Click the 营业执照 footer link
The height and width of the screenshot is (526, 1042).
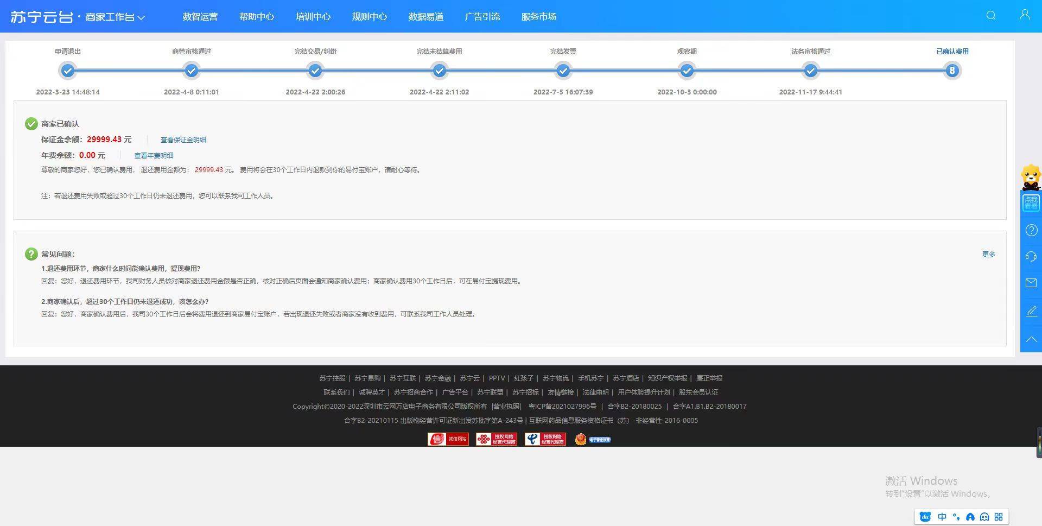[x=506, y=406]
